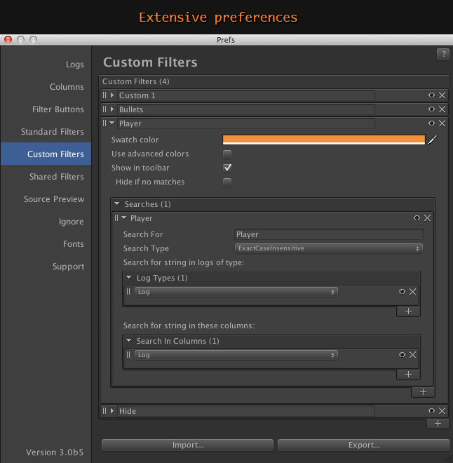The width and height of the screenshot is (453, 463).
Task: Uncheck Show in toolbar
Action: tap(227, 168)
